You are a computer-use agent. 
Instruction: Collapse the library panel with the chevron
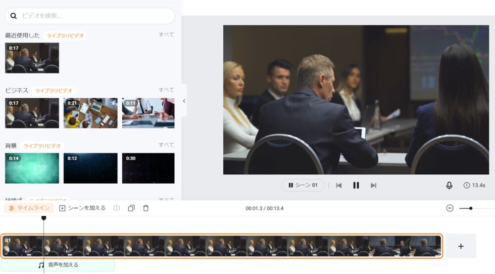pyautogui.click(x=184, y=101)
